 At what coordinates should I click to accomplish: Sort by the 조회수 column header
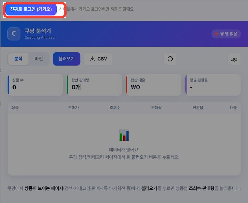click(115, 108)
